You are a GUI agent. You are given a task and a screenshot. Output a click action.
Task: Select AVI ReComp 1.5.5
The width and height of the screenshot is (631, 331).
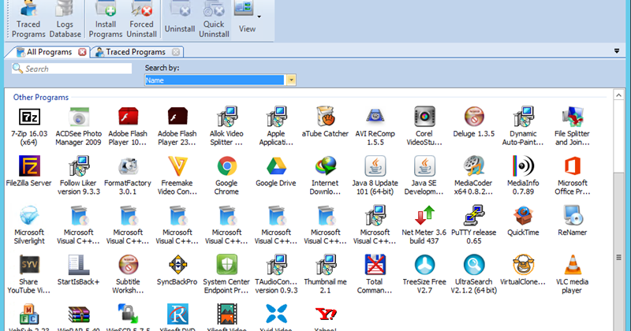pos(375,126)
